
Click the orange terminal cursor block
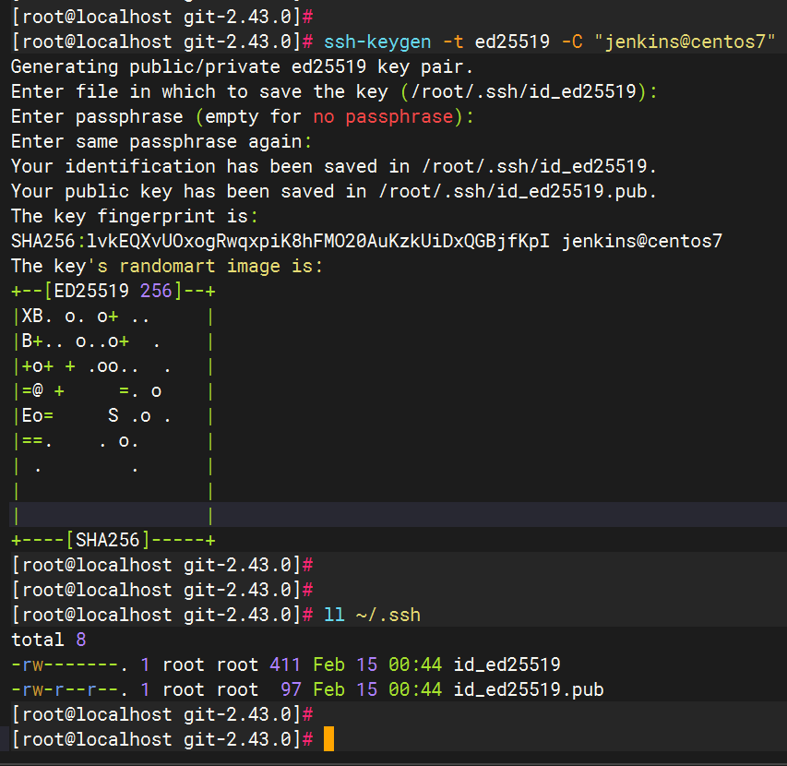tap(328, 739)
